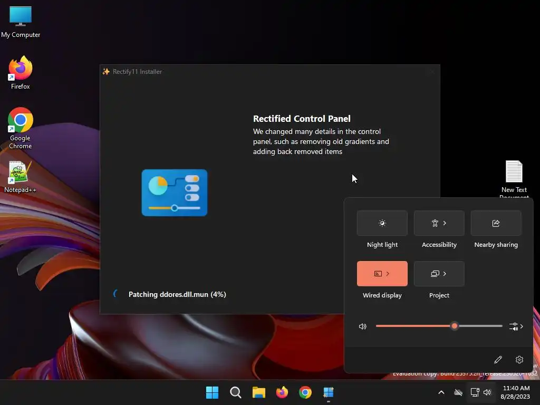Open all settings via the gear icon
540x405 pixels.
[519, 360]
